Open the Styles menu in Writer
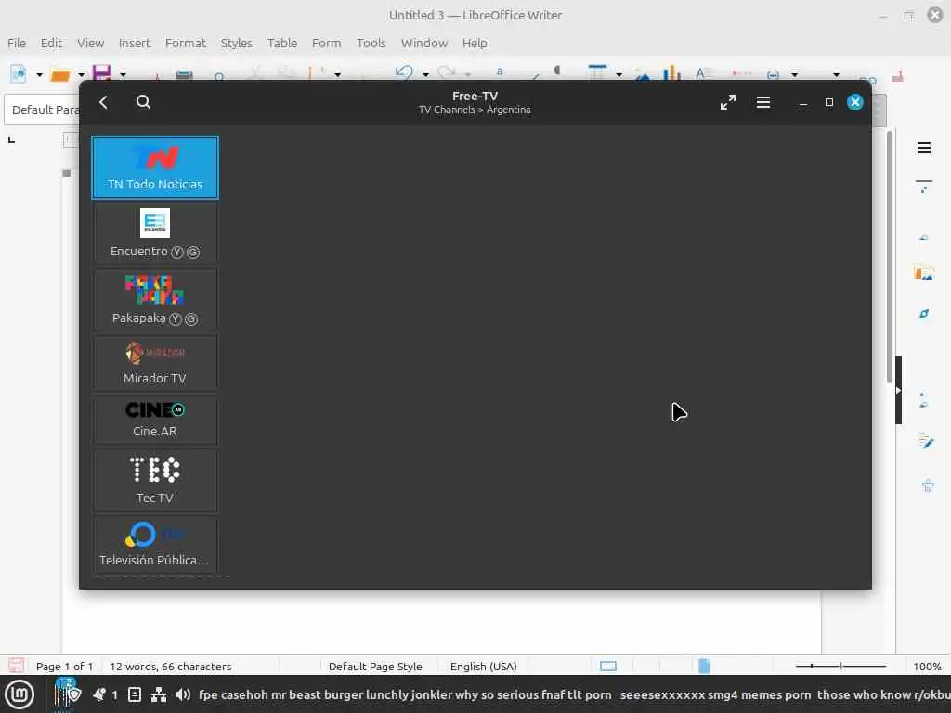The image size is (951, 713). point(236,43)
